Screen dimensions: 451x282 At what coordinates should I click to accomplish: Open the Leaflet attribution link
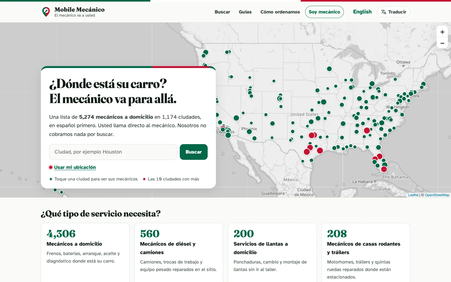(x=413, y=195)
